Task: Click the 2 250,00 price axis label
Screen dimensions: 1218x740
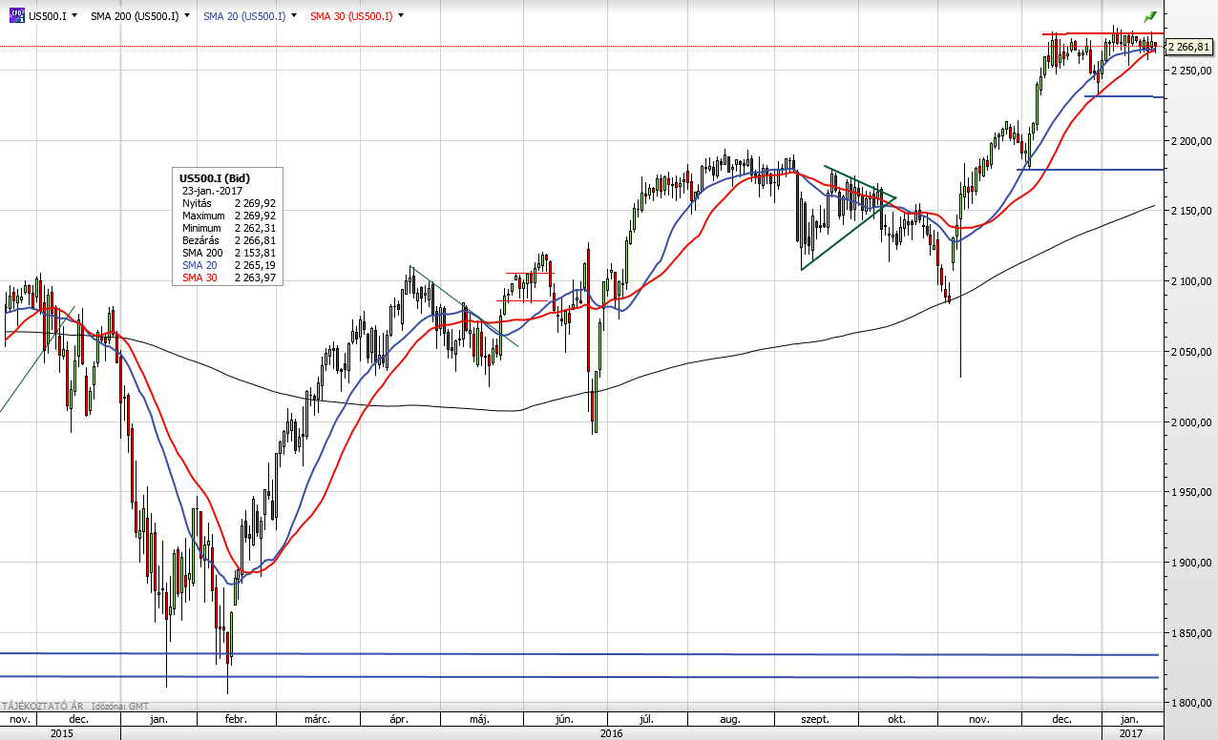Action: point(1189,71)
